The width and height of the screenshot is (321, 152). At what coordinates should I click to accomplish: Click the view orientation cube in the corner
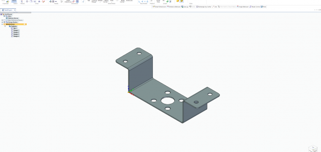(313, 148)
